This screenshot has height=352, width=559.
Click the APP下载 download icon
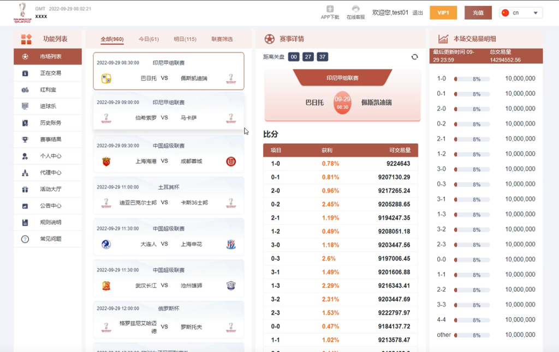(330, 9)
